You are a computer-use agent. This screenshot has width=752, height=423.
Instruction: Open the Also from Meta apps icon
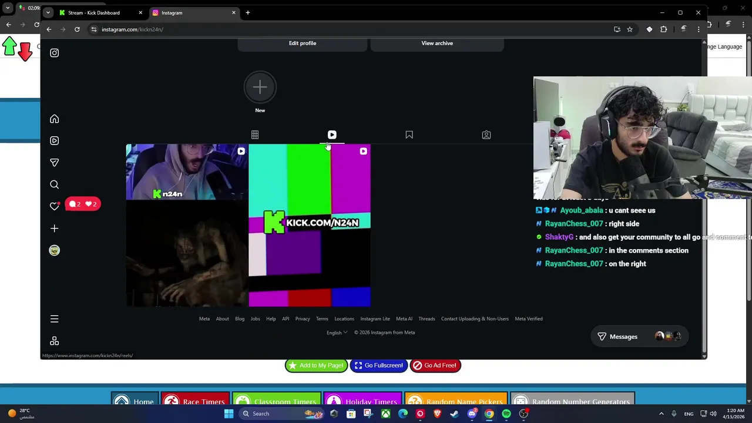pyautogui.click(x=54, y=341)
